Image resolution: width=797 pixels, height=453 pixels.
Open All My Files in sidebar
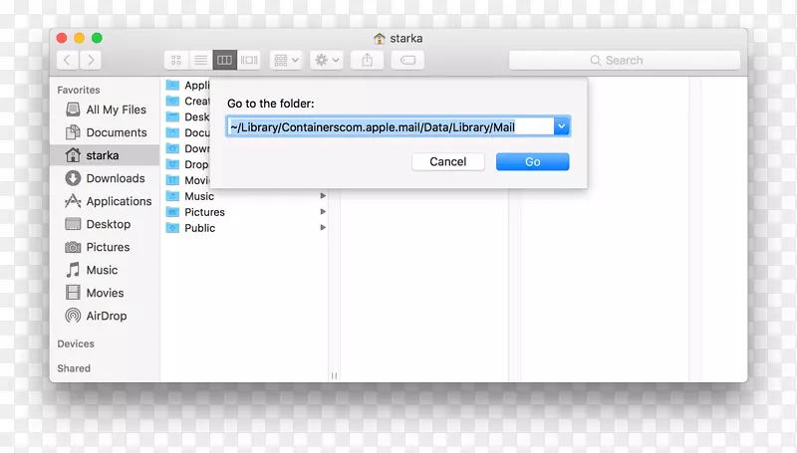pos(106,110)
